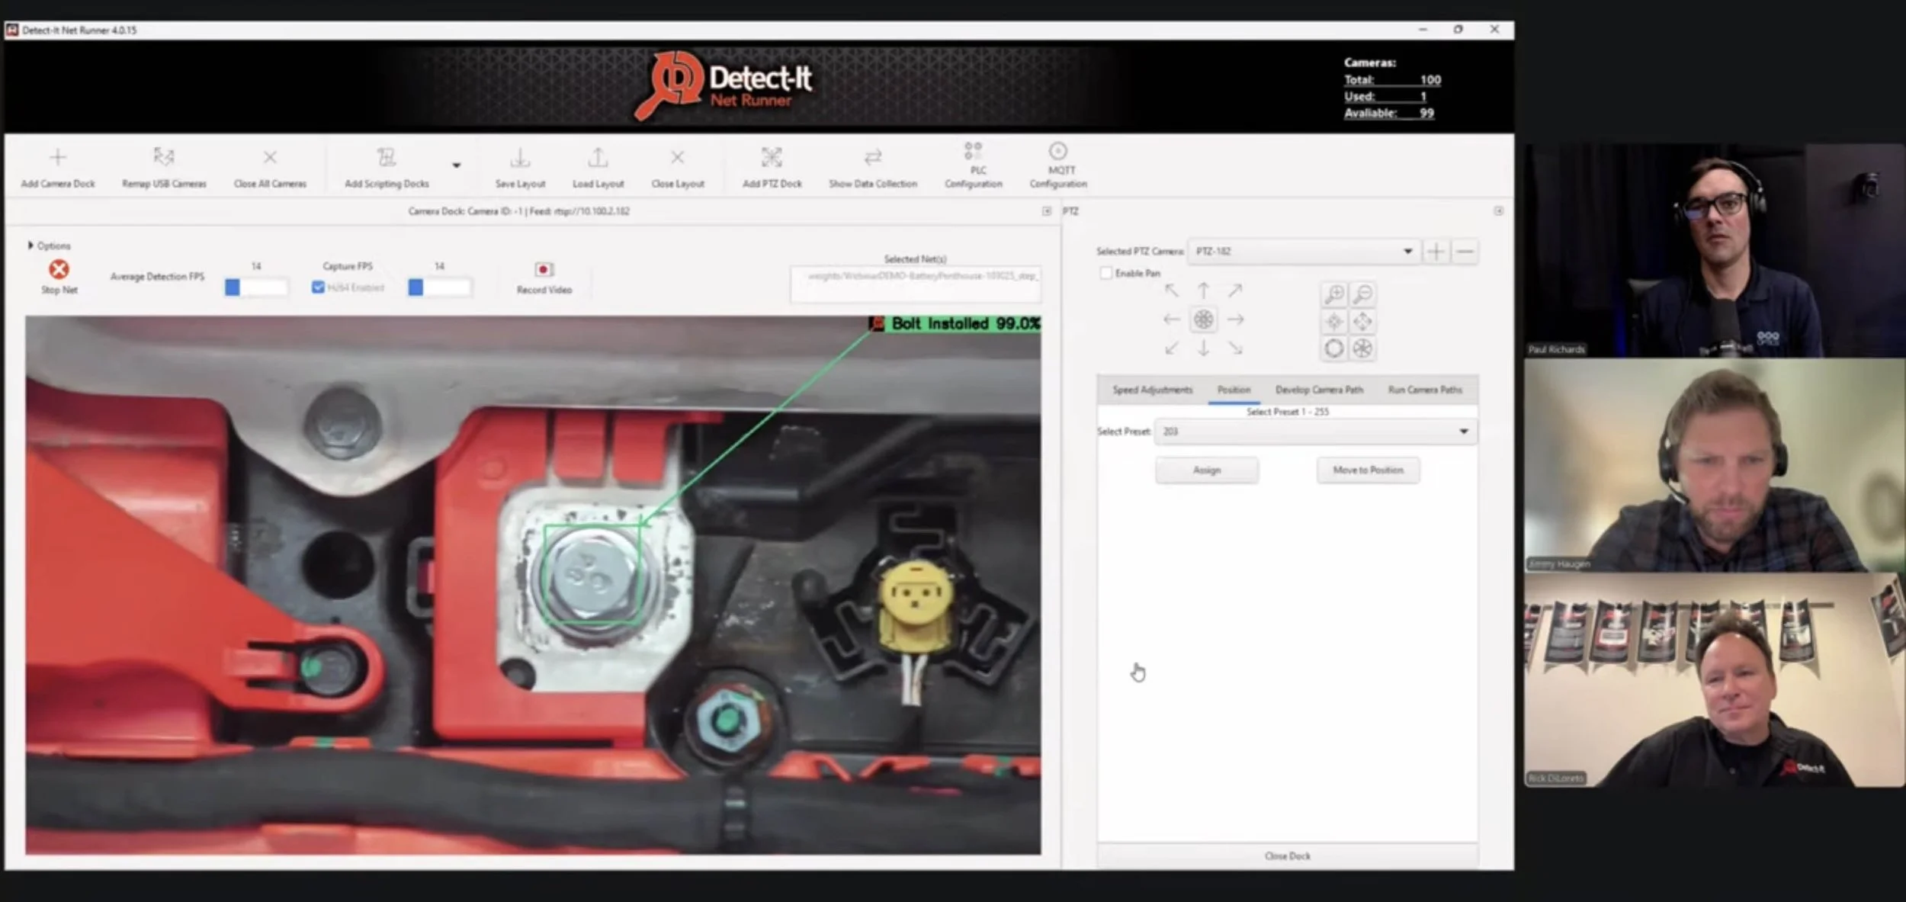This screenshot has width=1906, height=902.
Task: Switch to the Develop Camera Path tab
Action: [1319, 390]
